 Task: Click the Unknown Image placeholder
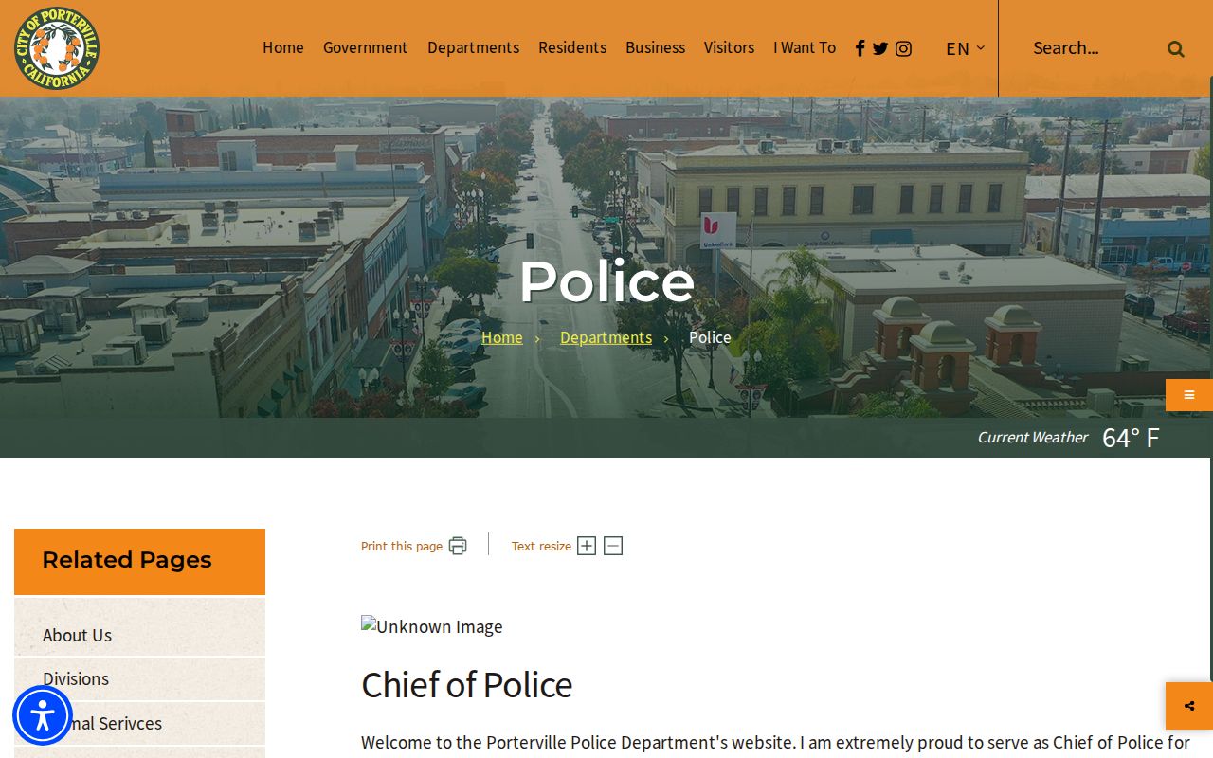click(x=432, y=626)
